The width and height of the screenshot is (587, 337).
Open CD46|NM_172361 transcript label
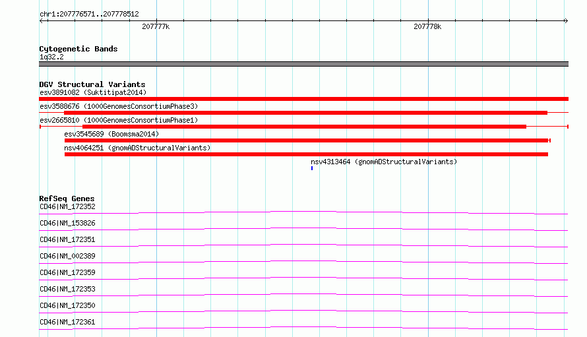[67, 322]
